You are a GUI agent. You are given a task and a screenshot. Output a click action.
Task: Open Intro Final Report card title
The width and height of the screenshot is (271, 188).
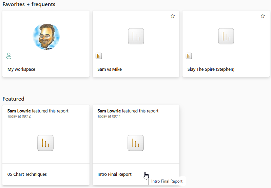coord(114,174)
